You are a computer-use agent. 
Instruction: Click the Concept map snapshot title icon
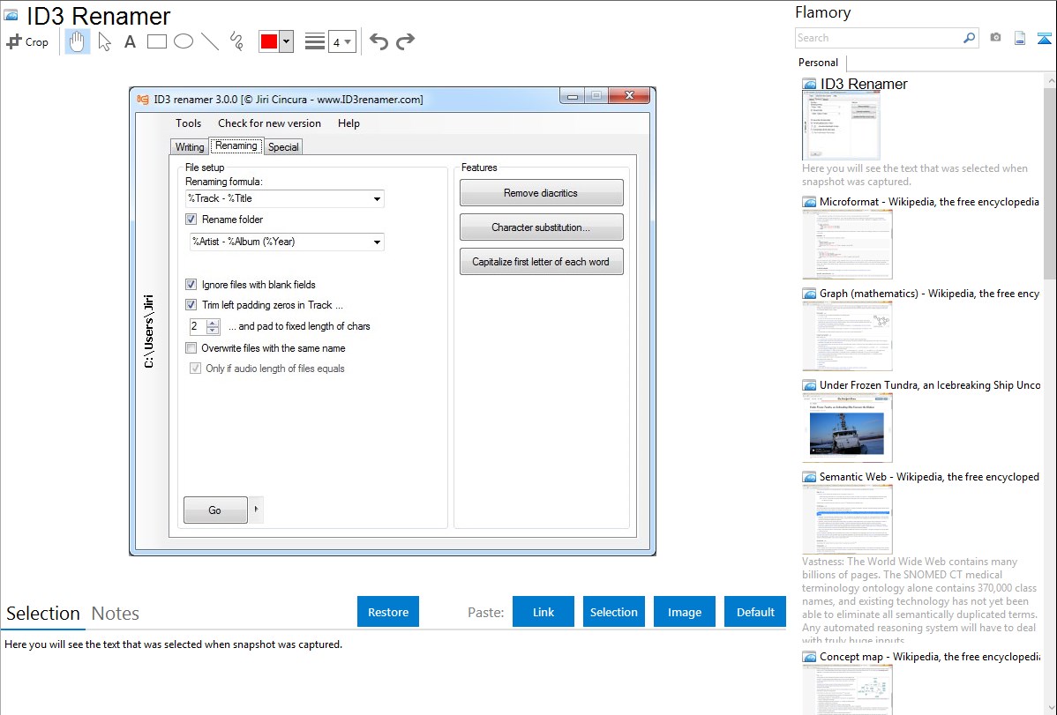point(809,657)
